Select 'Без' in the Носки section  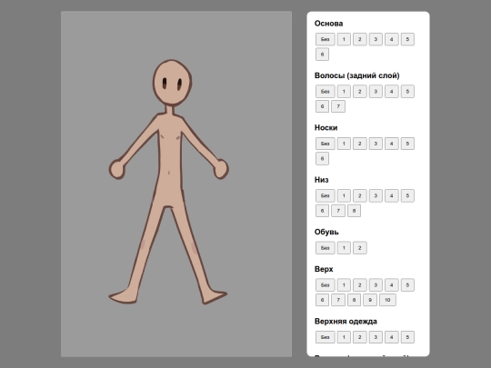[x=325, y=144]
